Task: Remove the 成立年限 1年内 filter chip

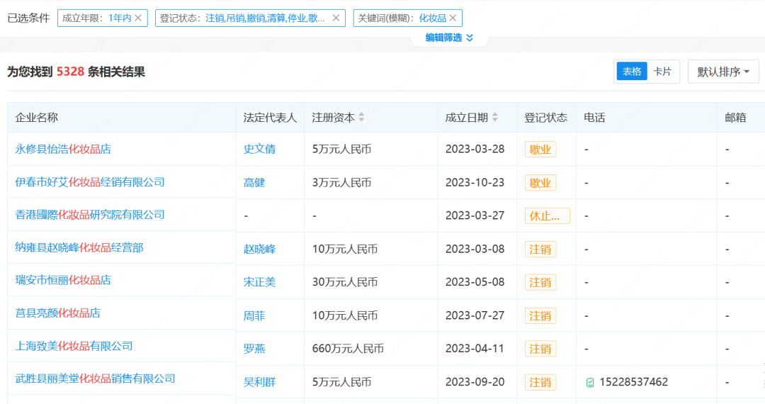Action: [138, 18]
